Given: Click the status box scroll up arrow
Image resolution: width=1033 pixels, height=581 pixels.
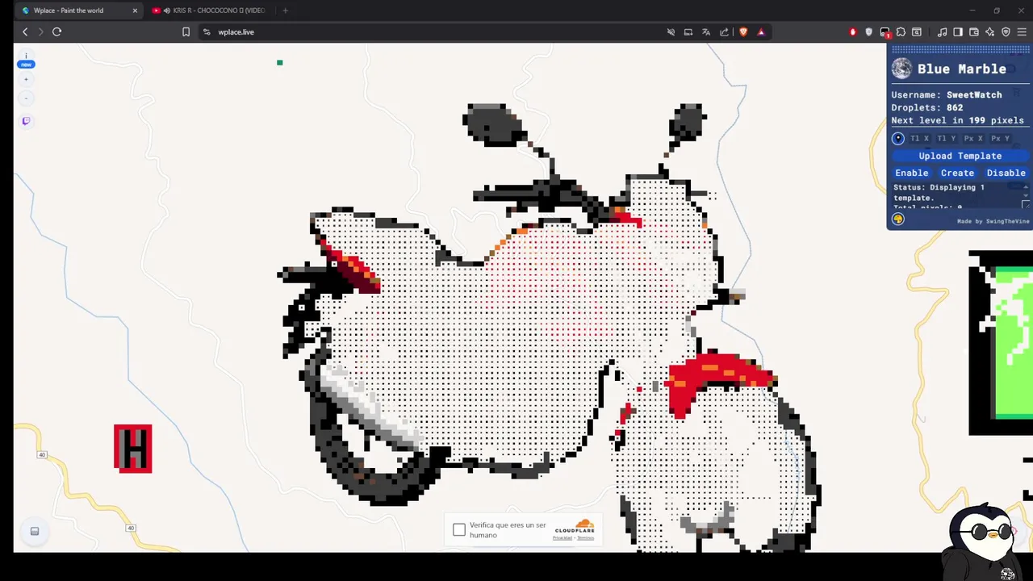Looking at the screenshot, I should point(1026,187).
